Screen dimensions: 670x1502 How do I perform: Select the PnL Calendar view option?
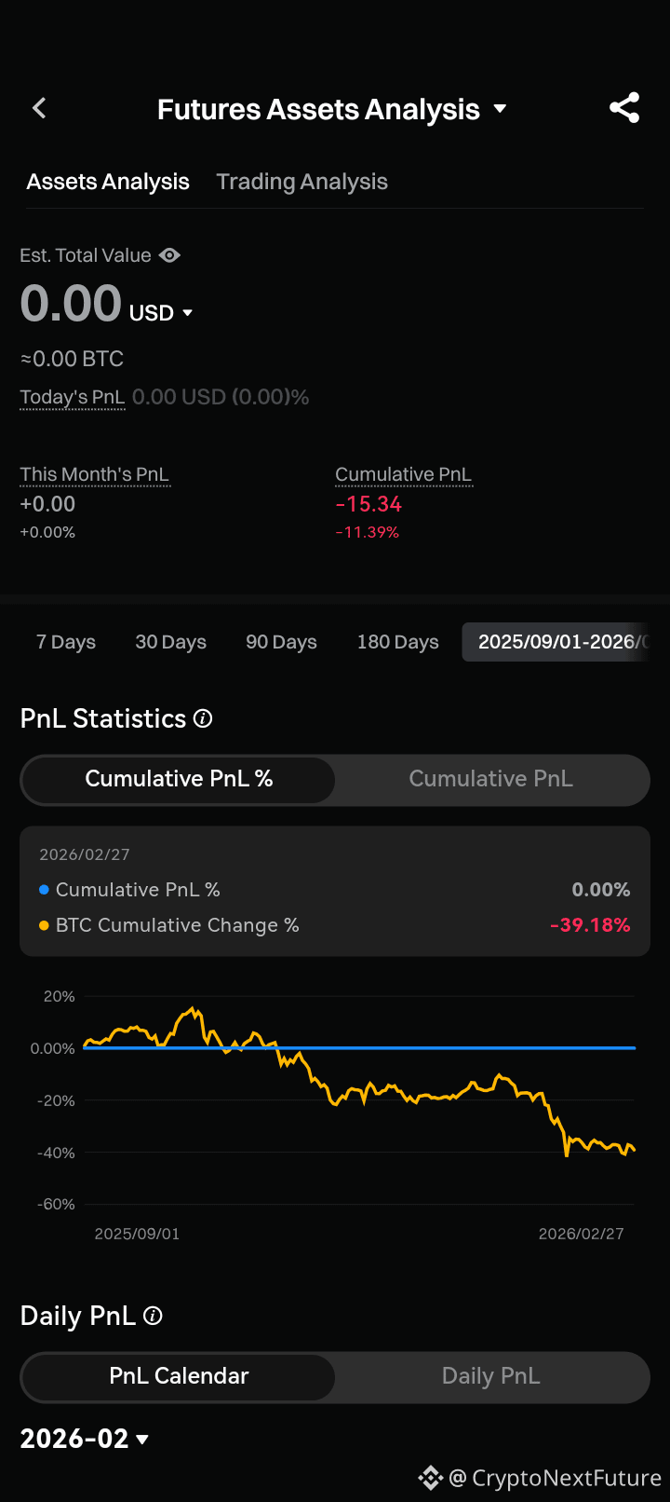click(x=179, y=1376)
